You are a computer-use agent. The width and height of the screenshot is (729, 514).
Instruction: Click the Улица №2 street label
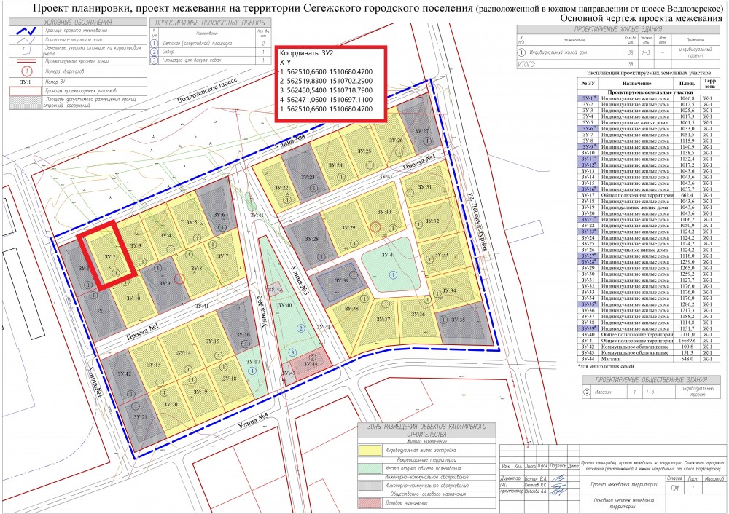[264, 312]
